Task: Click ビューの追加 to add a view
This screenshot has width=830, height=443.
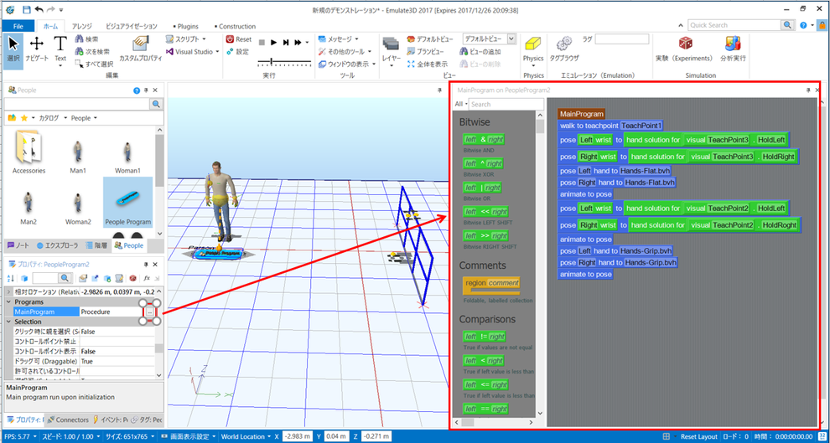Action: point(480,52)
